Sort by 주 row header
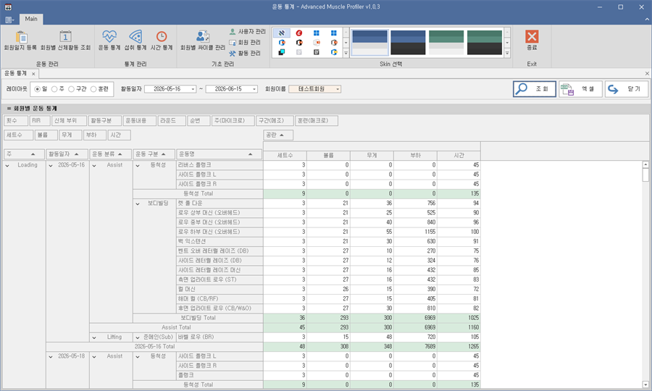Viewport: 652px width, 391px height. (x=24, y=154)
